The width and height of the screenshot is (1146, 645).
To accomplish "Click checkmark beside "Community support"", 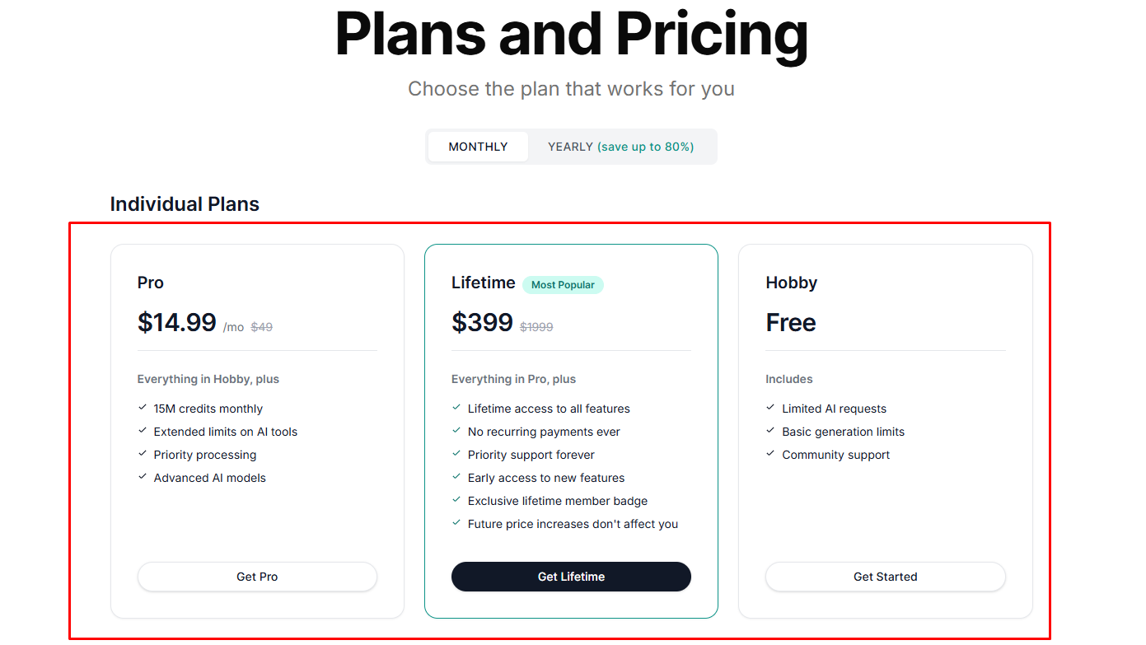I will pyautogui.click(x=771, y=454).
